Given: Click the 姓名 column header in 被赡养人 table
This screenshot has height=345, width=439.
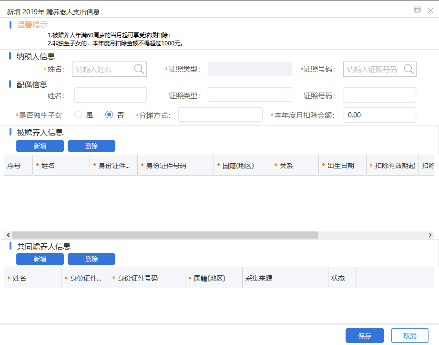Looking at the screenshot, I should click(61, 166).
